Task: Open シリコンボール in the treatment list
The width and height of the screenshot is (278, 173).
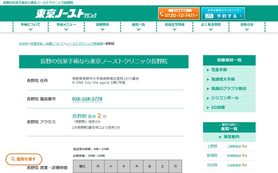Action: click(x=229, y=98)
